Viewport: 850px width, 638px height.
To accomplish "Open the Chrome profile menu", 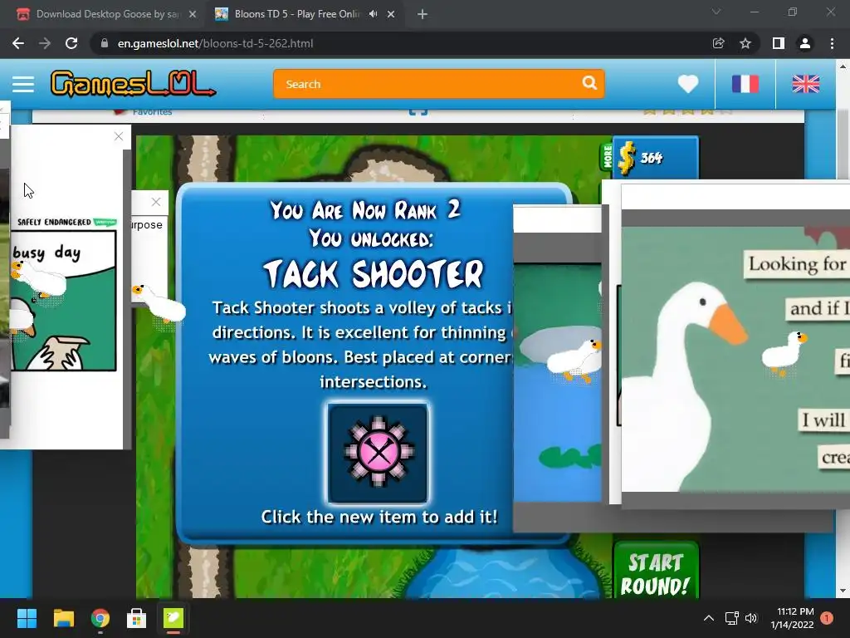I will [805, 43].
